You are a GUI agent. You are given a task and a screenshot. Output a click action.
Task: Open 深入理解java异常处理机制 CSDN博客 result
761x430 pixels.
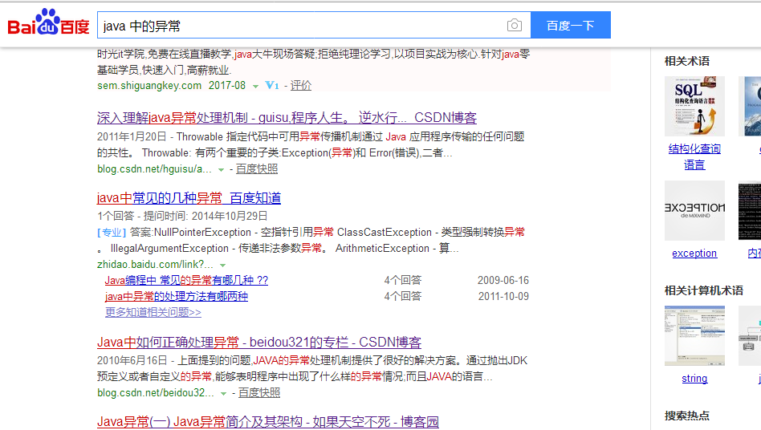click(287, 118)
